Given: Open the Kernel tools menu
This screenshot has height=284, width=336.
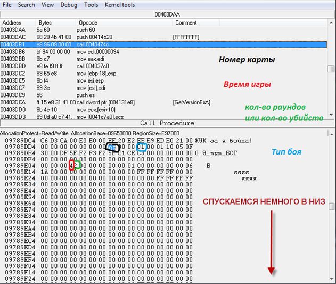Looking at the screenshot, I should coord(120,5).
